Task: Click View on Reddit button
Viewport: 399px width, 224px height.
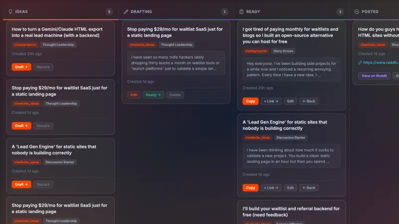Action: tap(374, 76)
